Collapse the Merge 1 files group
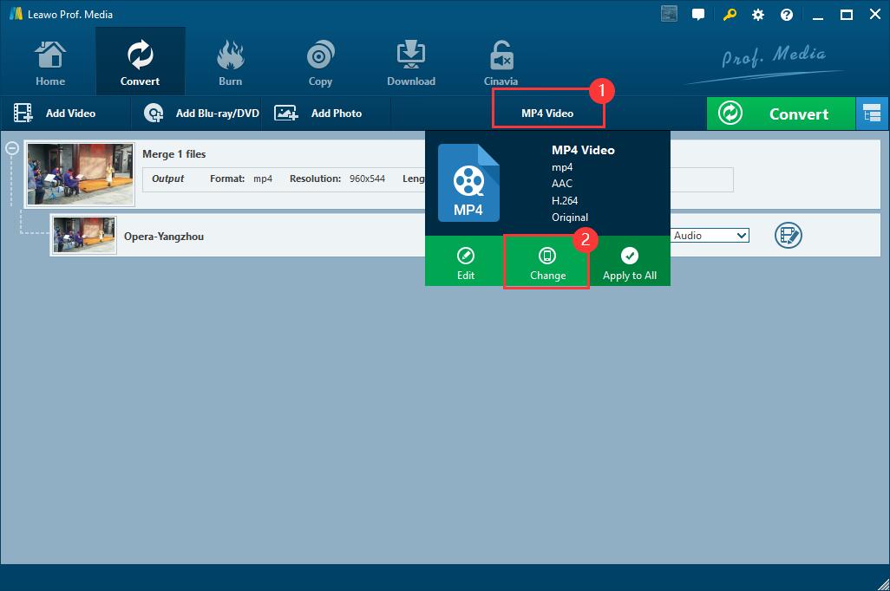Image resolution: width=890 pixels, height=591 pixels. point(12,148)
